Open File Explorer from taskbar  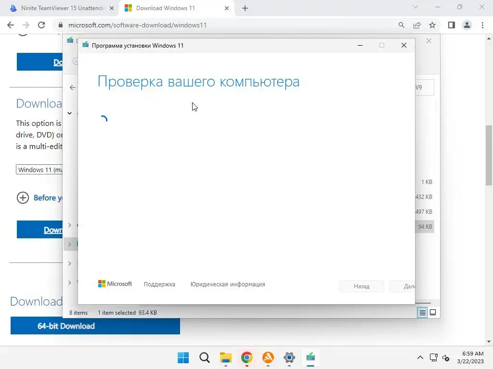[225, 357]
